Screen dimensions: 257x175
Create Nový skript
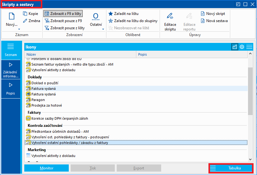(x=213, y=14)
